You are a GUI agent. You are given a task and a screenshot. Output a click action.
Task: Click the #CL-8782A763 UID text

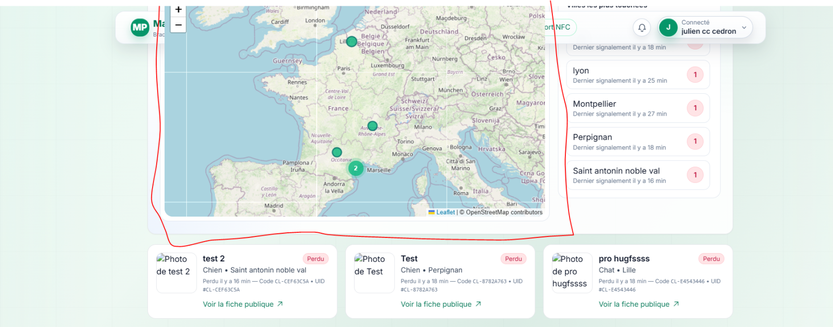pyautogui.click(x=419, y=290)
